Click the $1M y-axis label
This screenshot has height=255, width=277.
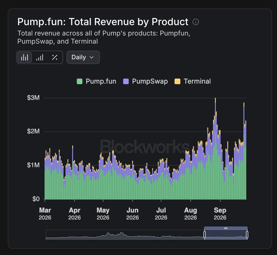coord(34,165)
